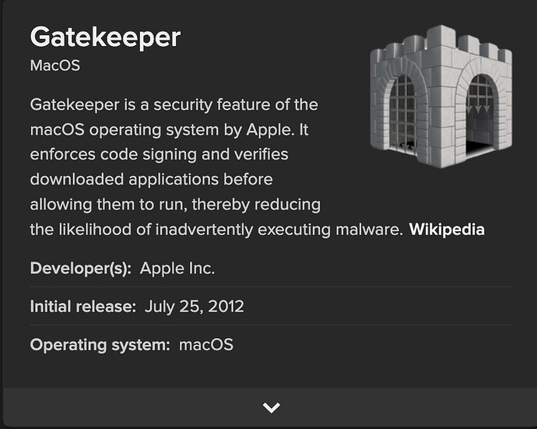Click the "Developer(s):" field label
This screenshot has height=429, width=537.
click(81, 269)
